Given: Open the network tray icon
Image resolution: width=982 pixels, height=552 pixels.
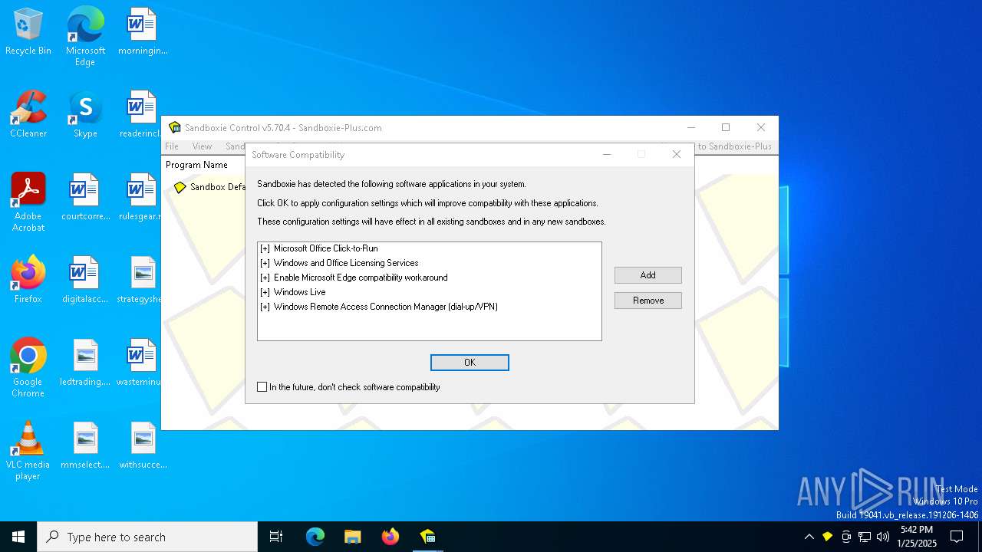Looking at the screenshot, I should 865,537.
